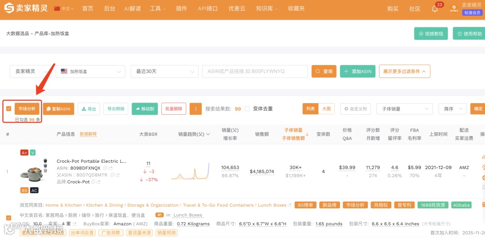Image resolution: width=485 pixels, height=238 pixels.
Task: Open 优麦云 in top navigation
Action: click(237, 9)
